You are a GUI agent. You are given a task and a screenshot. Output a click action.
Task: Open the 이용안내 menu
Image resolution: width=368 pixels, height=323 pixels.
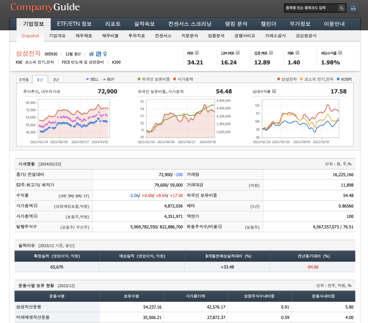334,24
